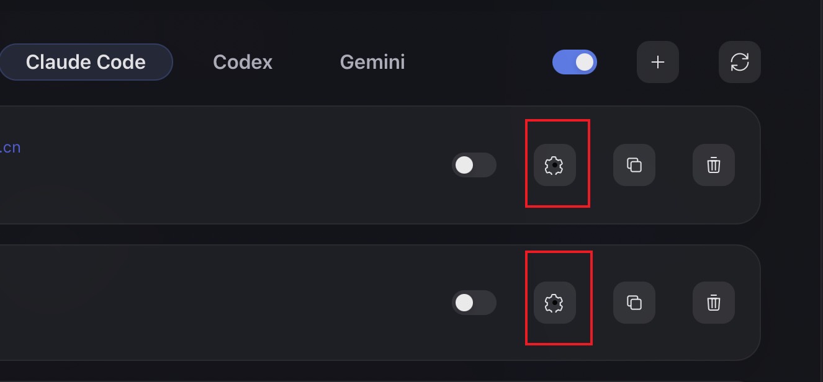Enable the toggle in second provider card
The width and height of the screenshot is (823, 382).
click(474, 303)
